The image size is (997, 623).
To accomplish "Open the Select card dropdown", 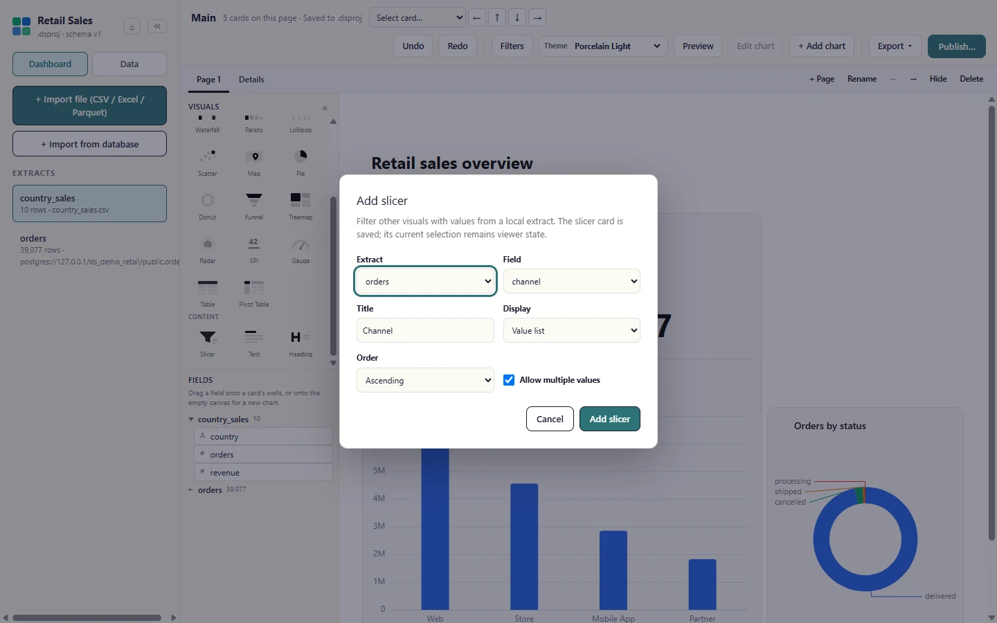I will [x=417, y=17].
